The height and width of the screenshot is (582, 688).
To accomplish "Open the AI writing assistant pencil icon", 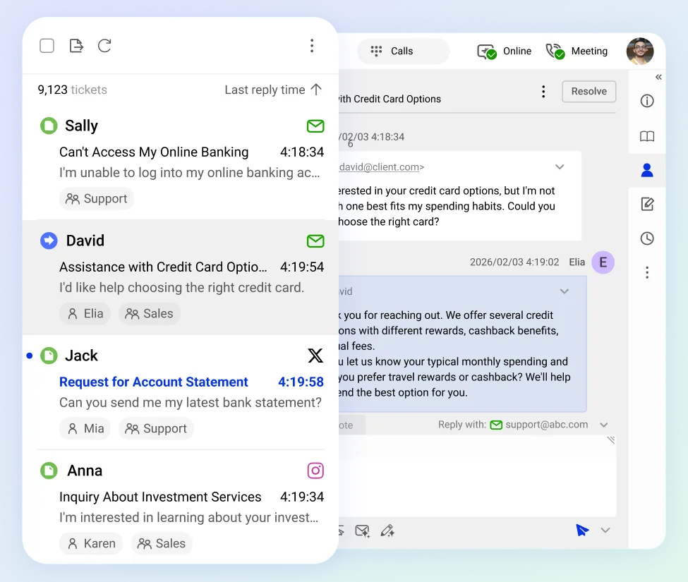I will tap(387, 531).
